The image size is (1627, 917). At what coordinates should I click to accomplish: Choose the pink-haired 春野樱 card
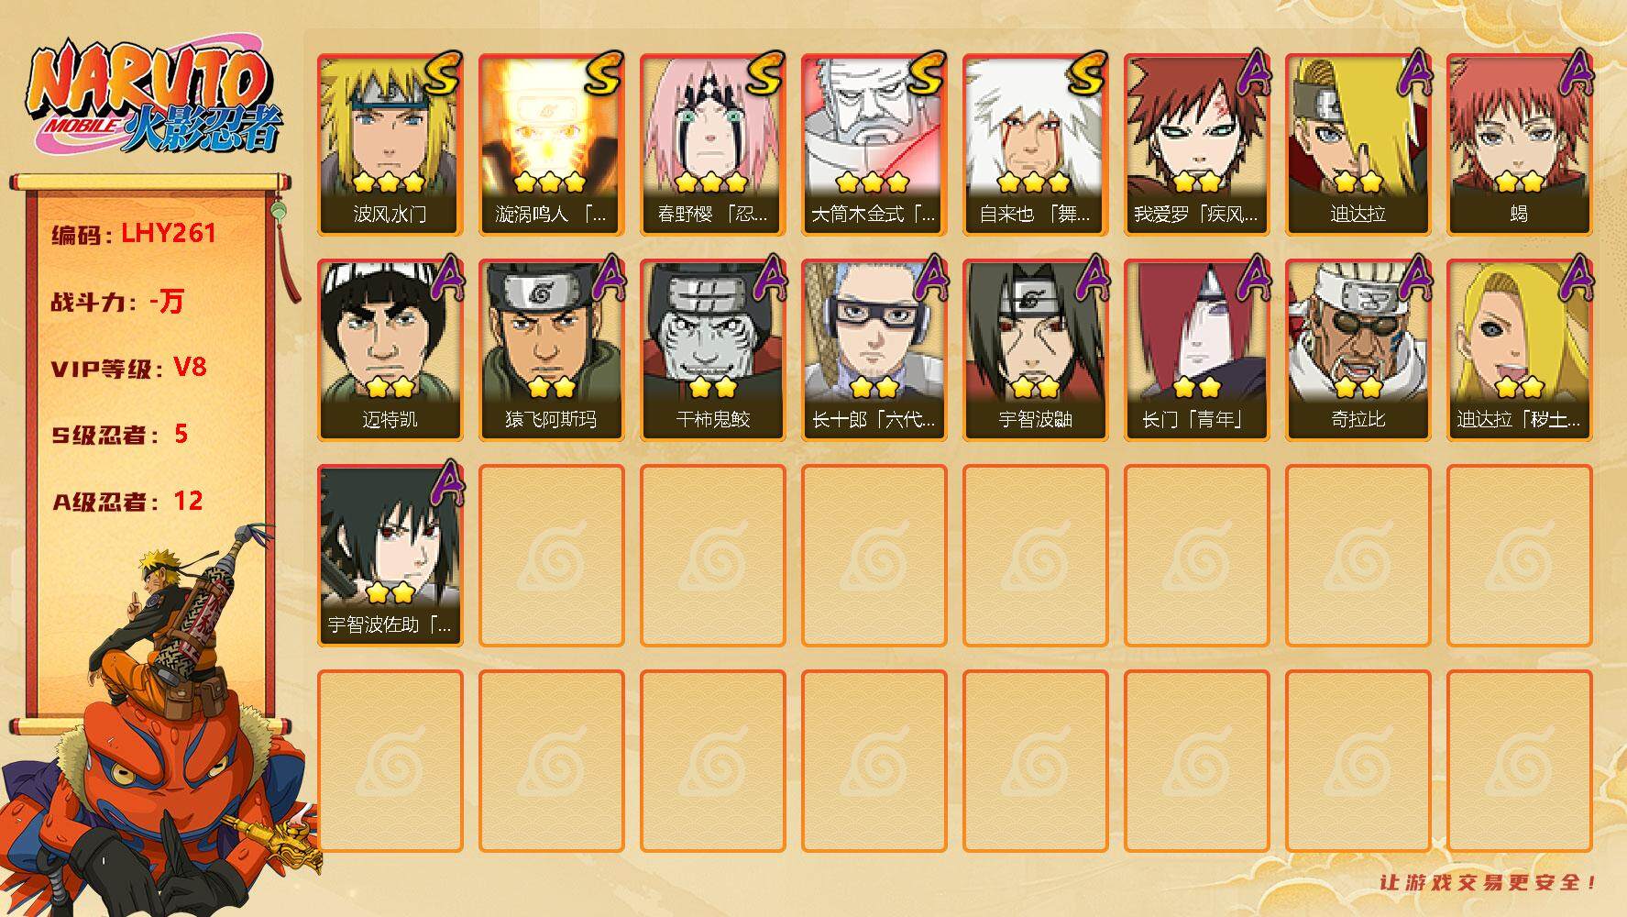(713, 145)
